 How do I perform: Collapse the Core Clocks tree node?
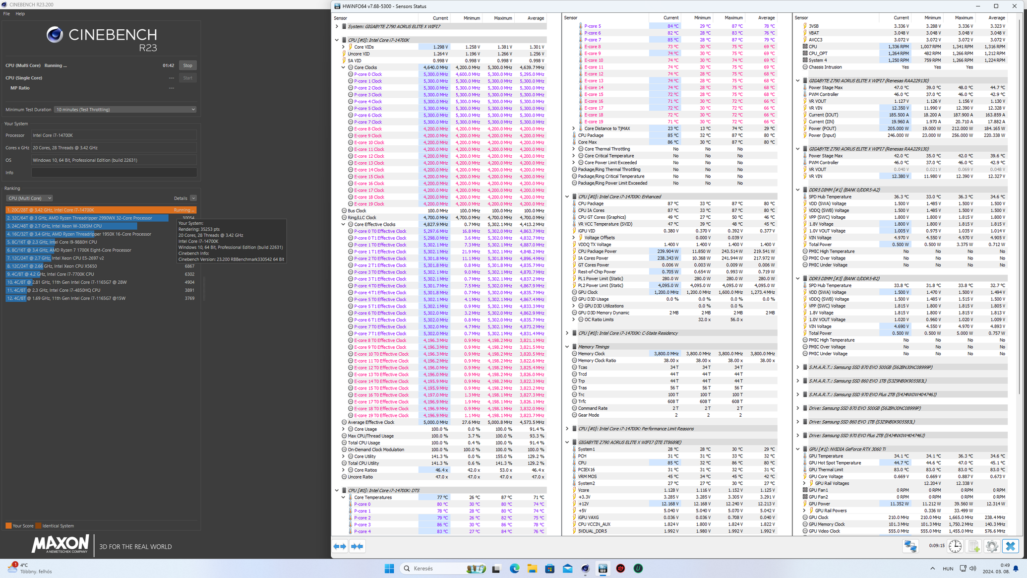tap(343, 67)
